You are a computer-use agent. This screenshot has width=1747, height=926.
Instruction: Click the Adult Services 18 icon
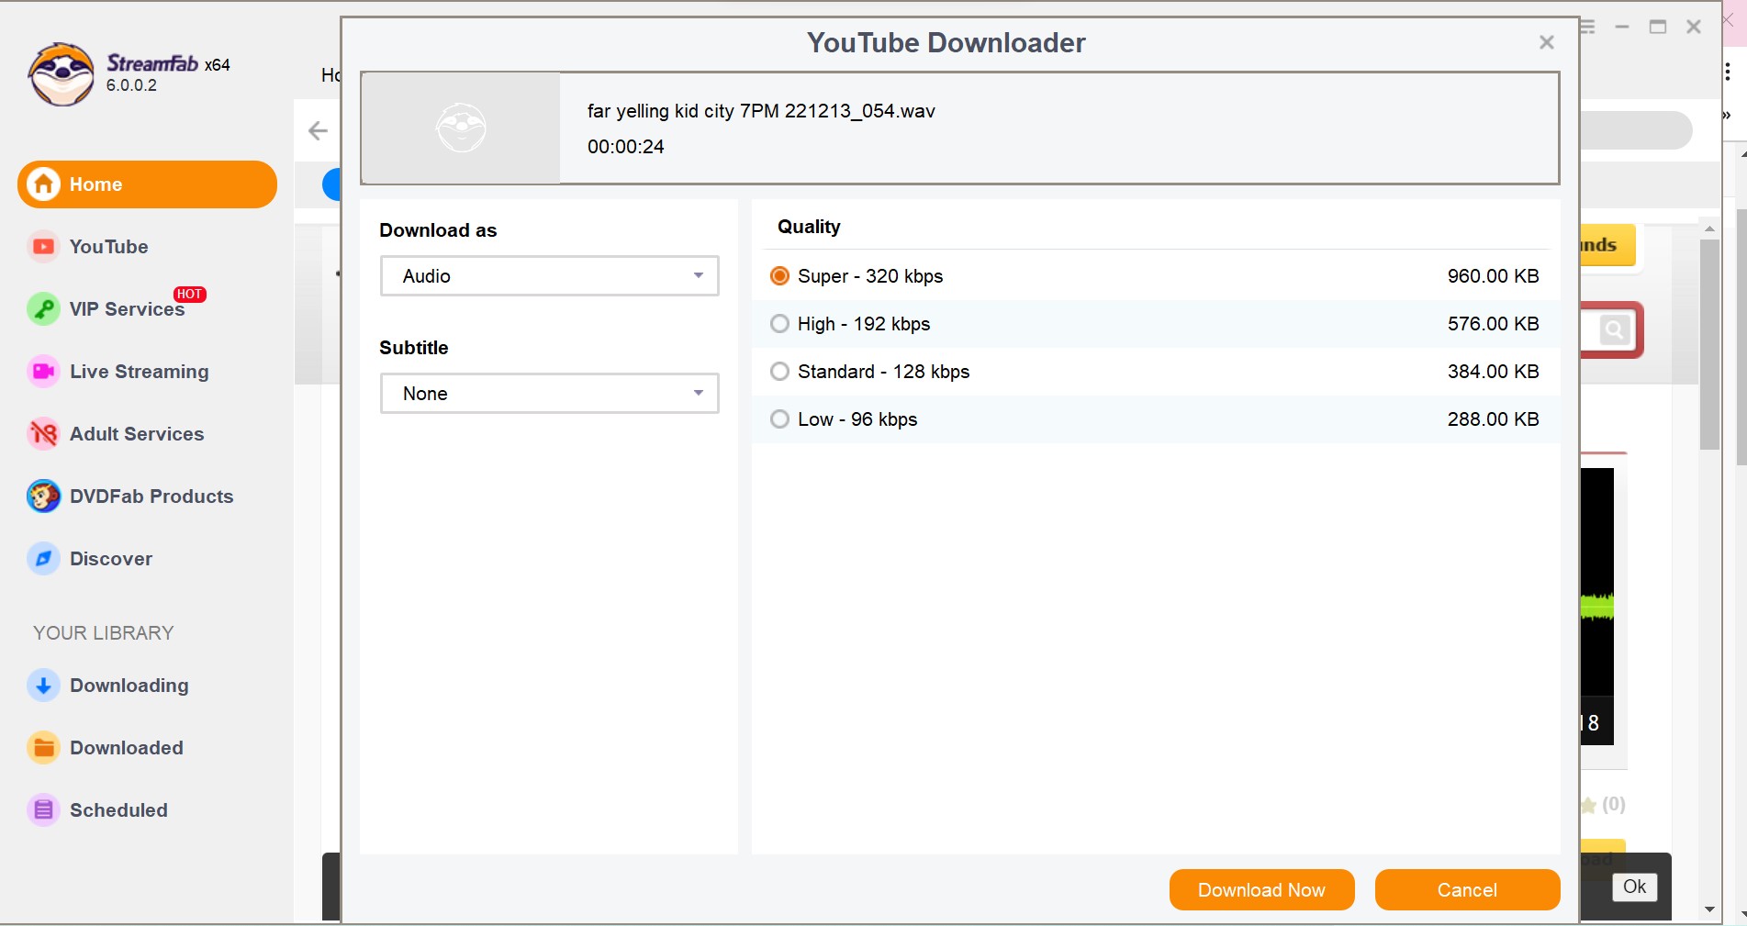click(43, 434)
